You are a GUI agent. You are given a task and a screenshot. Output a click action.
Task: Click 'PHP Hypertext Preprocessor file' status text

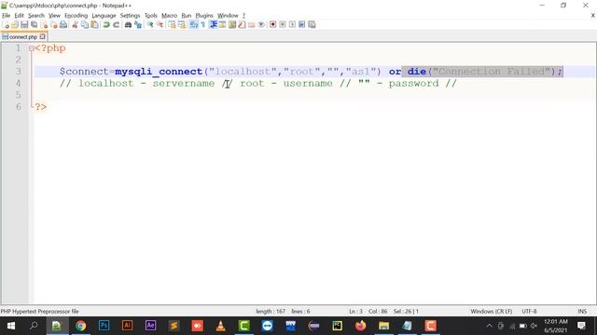(x=39, y=311)
